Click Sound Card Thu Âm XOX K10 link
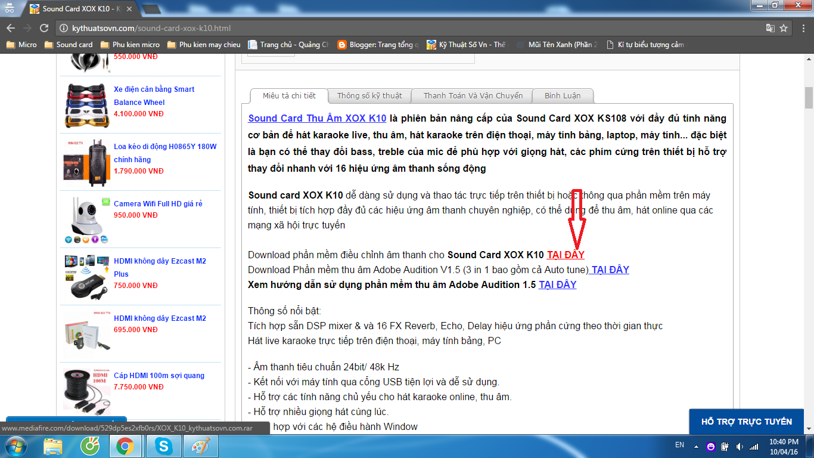 (317, 118)
